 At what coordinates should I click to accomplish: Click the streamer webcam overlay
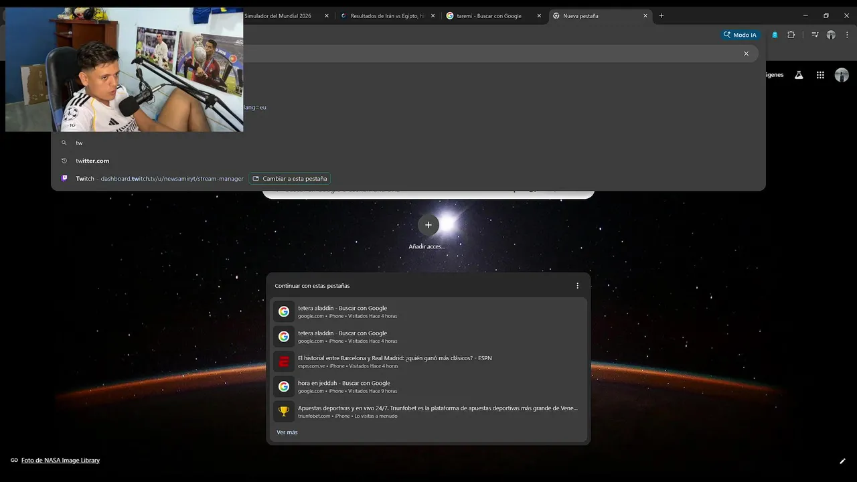click(125, 70)
